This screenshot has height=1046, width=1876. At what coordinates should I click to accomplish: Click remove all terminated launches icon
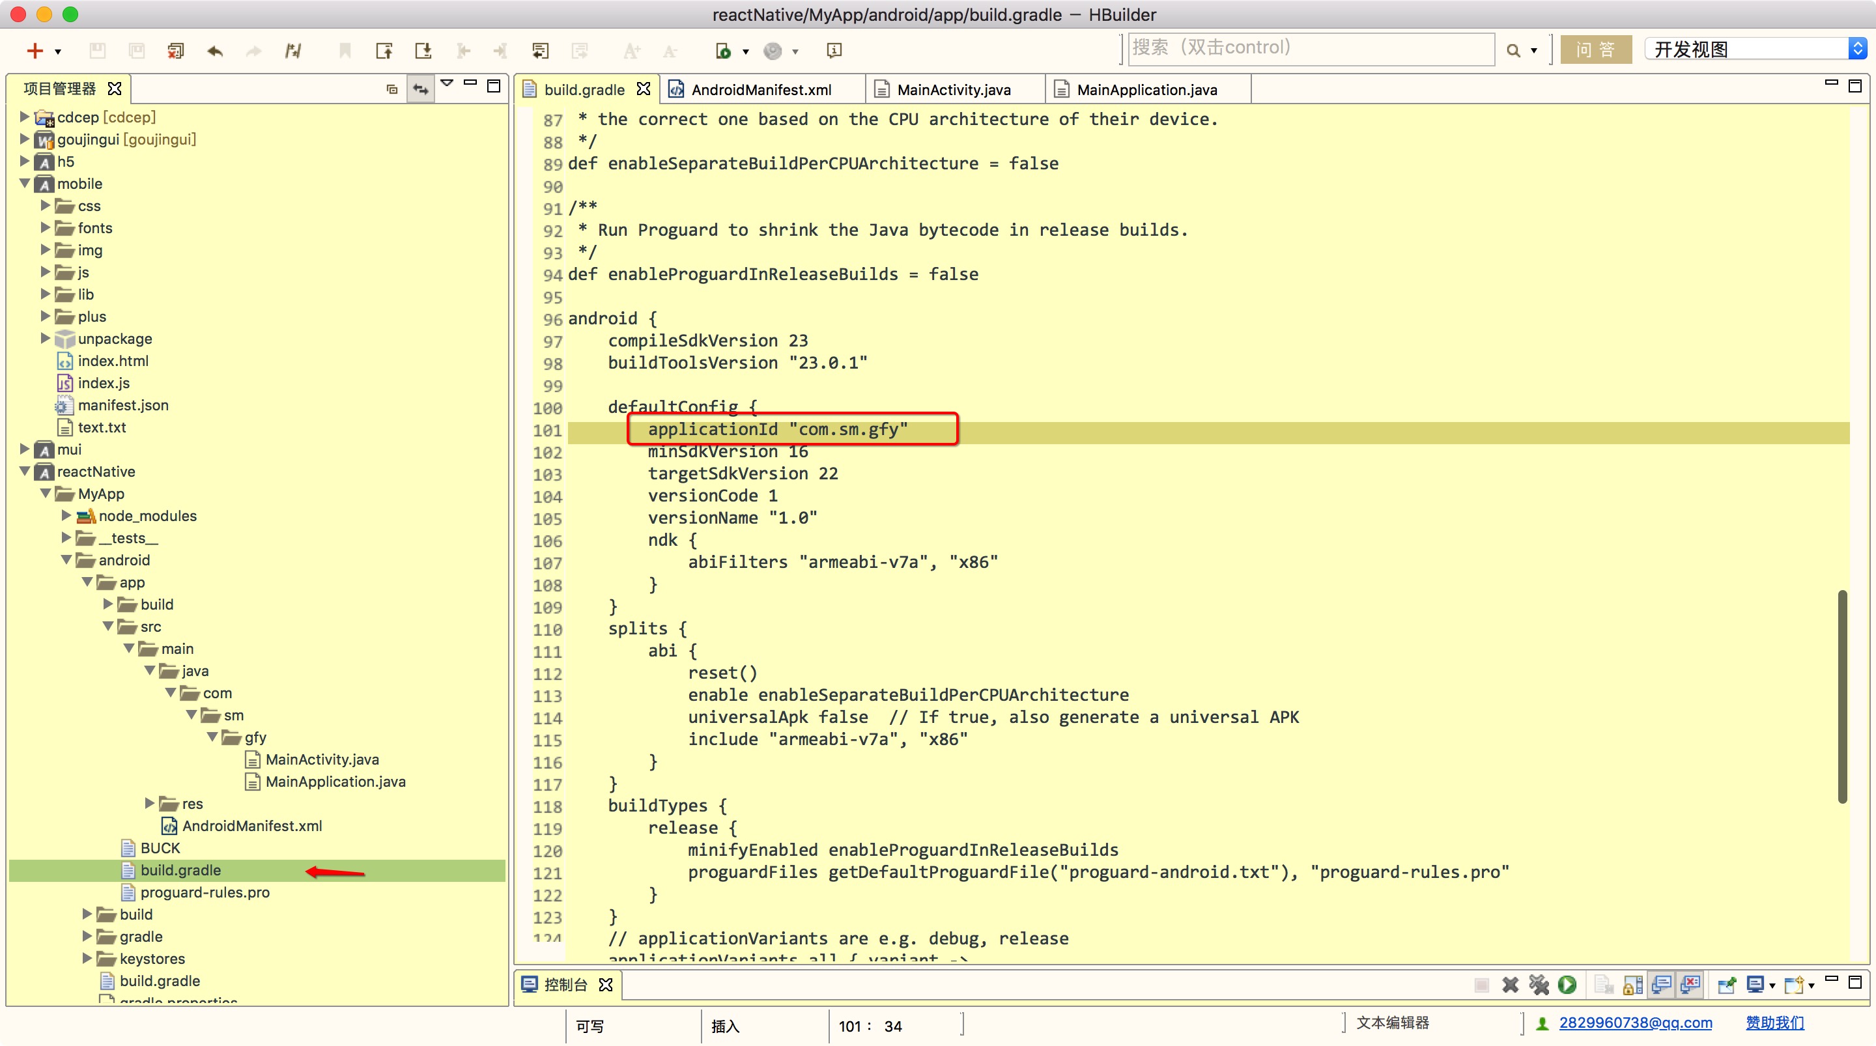[1539, 985]
